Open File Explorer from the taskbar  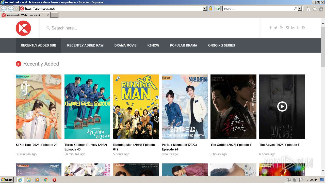tap(29, 180)
